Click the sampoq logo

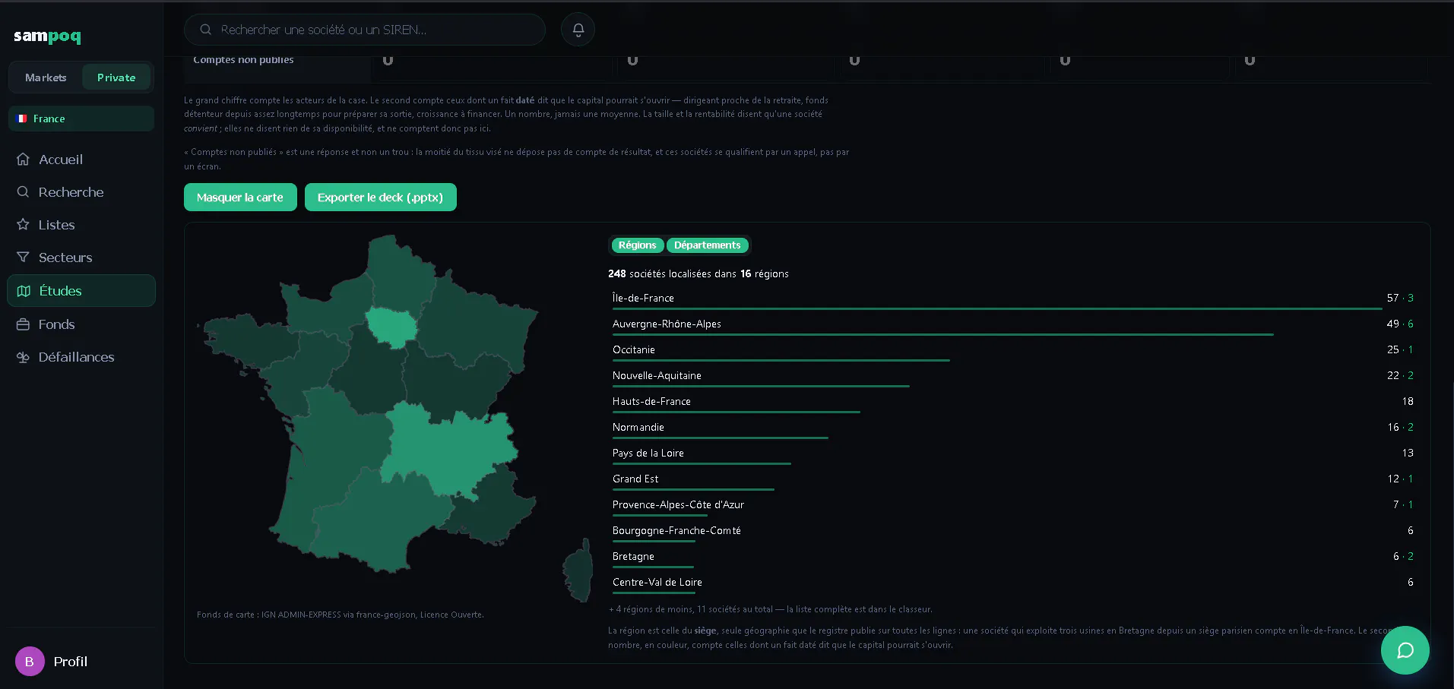pos(47,36)
